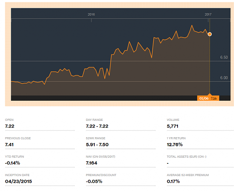Click the YTD RETURN label

[x=14, y=157]
